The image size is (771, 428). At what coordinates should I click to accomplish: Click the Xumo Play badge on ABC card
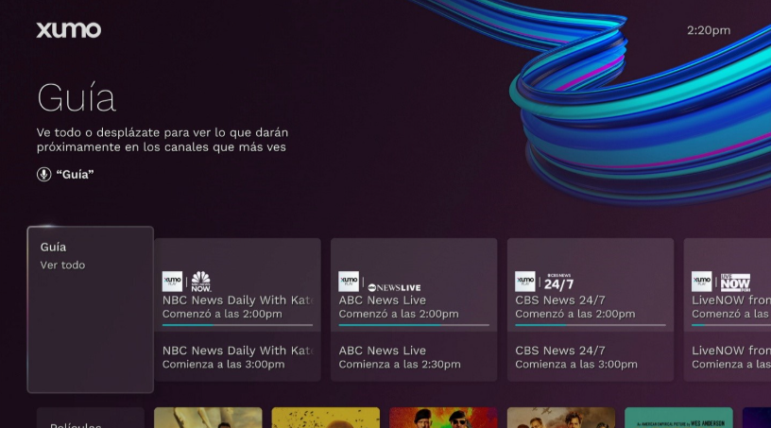click(x=349, y=282)
